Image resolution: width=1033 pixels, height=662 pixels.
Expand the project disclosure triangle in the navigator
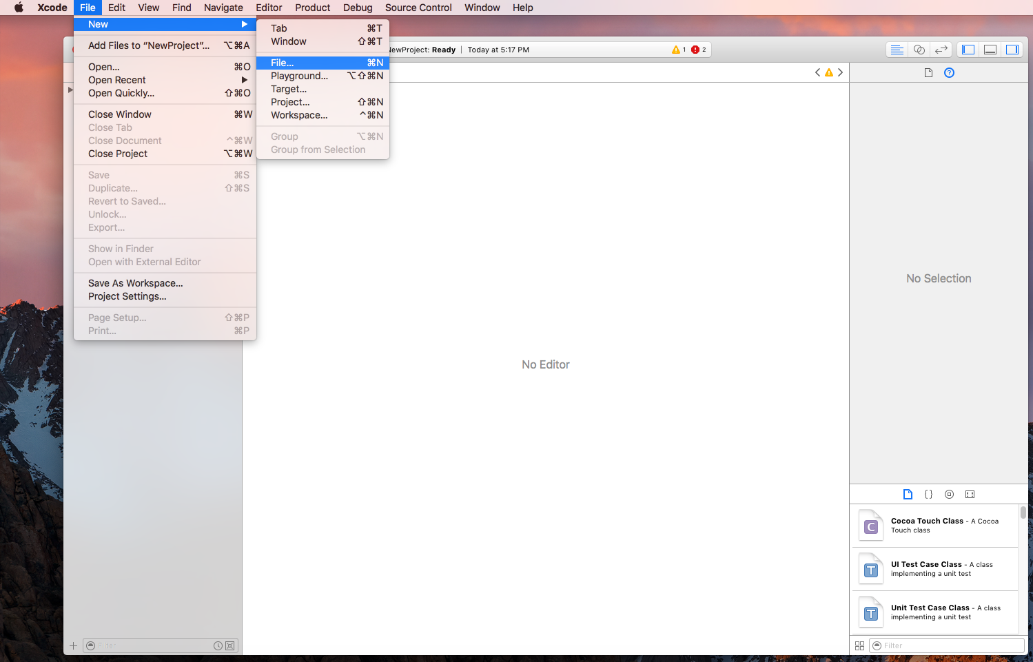[70, 90]
